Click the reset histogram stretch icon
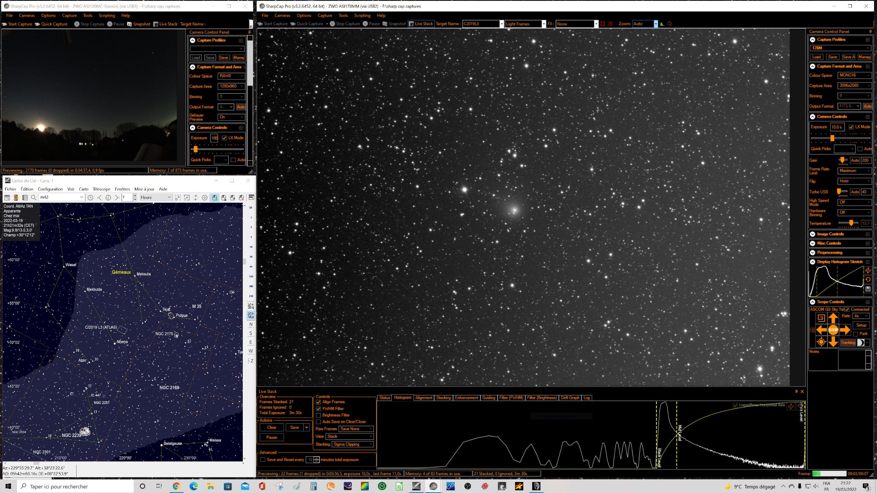The image size is (877, 493). click(x=868, y=279)
